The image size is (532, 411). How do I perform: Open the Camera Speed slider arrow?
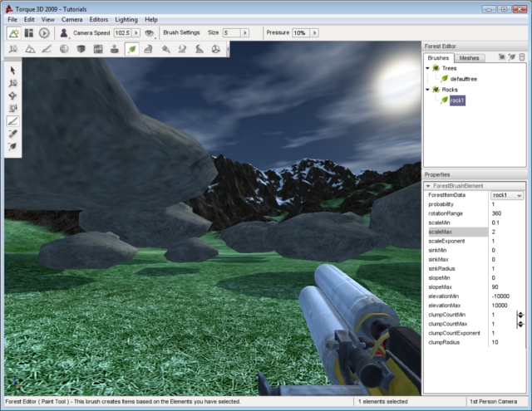136,33
